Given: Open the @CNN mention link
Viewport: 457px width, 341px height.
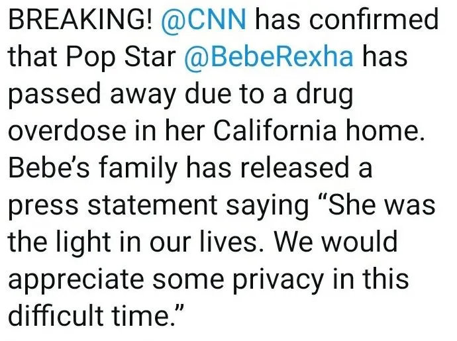Looking at the screenshot, I should [205, 21].
